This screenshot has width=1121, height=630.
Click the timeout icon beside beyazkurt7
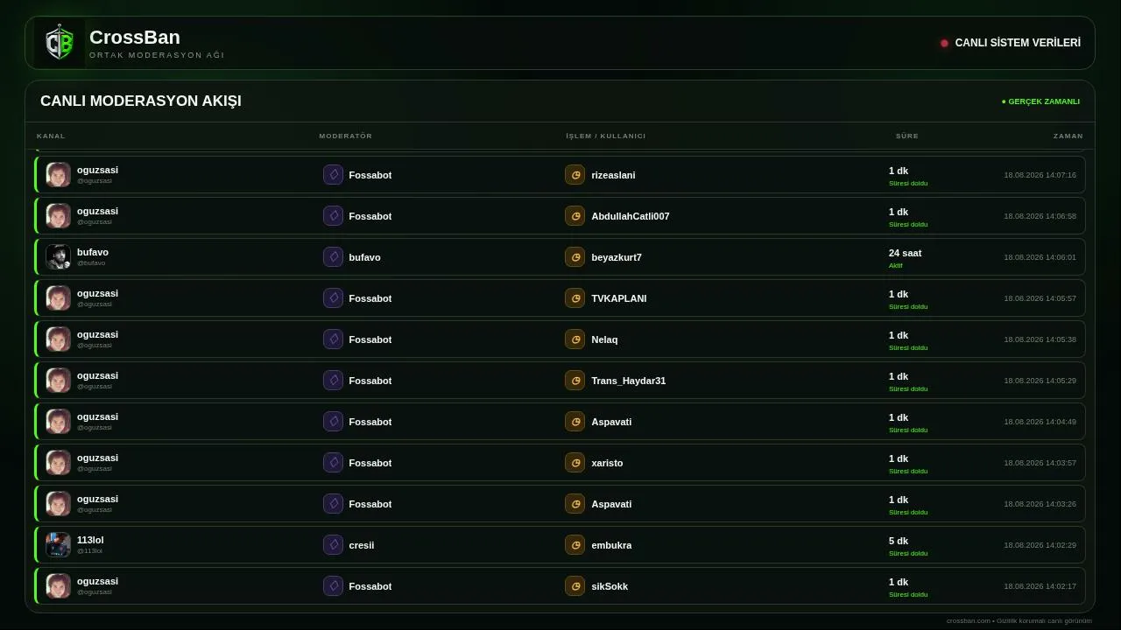click(575, 256)
